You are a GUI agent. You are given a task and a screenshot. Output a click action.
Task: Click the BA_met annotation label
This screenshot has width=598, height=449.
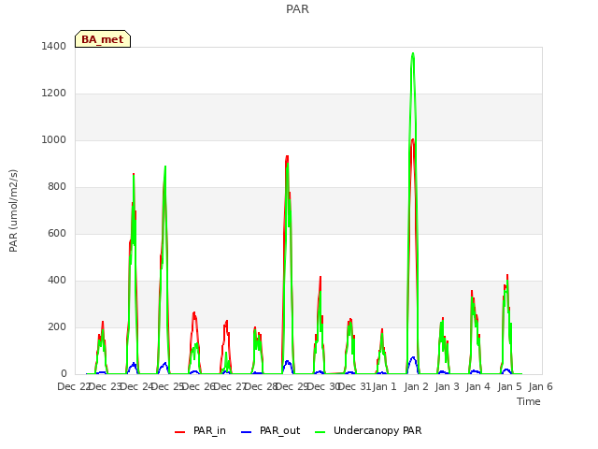(103, 39)
